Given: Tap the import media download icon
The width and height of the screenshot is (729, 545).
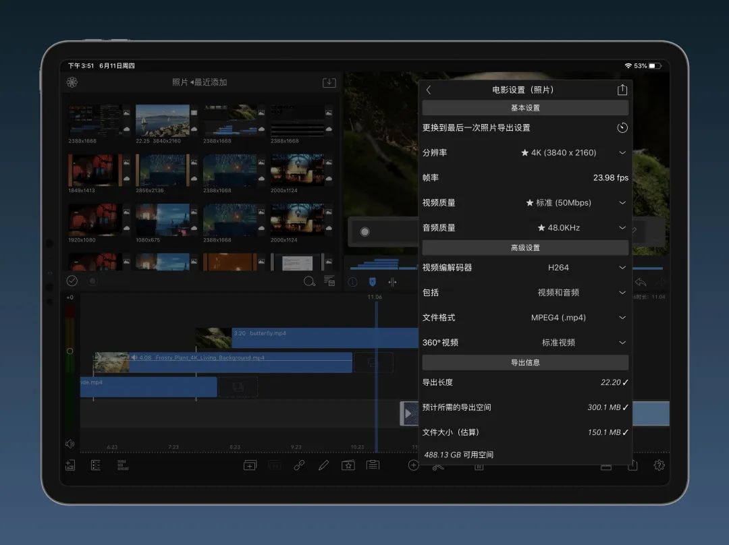Looking at the screenshot, I should 329,82.
